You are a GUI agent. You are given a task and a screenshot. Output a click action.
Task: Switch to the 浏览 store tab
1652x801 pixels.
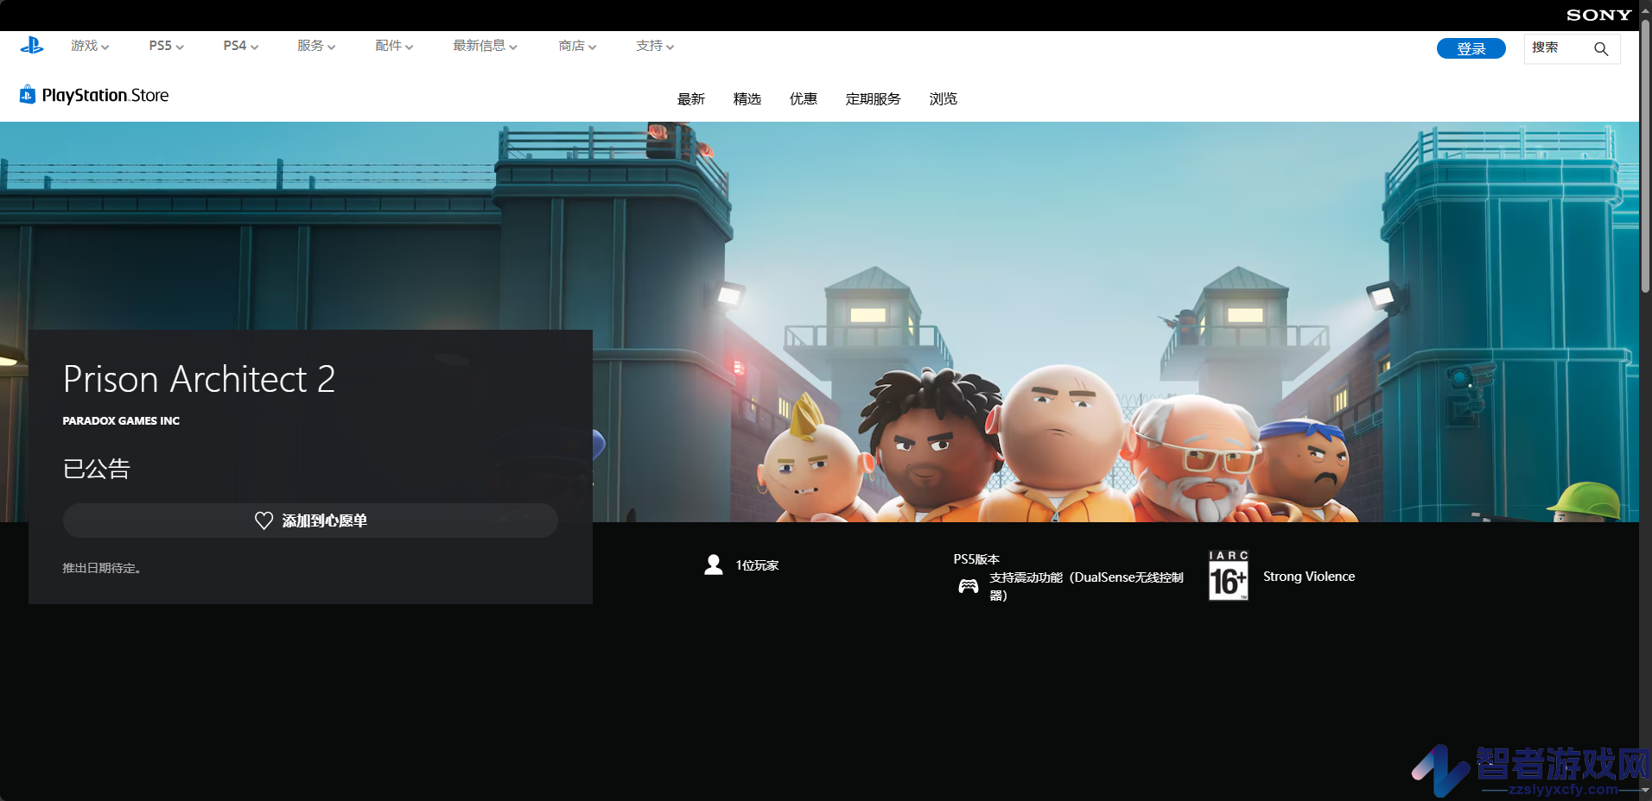point(943,99)
